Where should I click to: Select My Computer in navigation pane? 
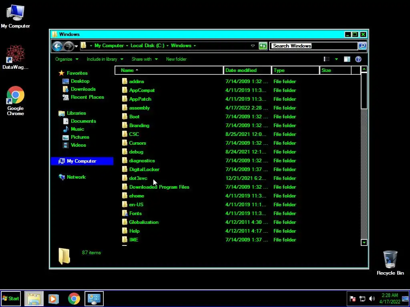tap(82, 161)
